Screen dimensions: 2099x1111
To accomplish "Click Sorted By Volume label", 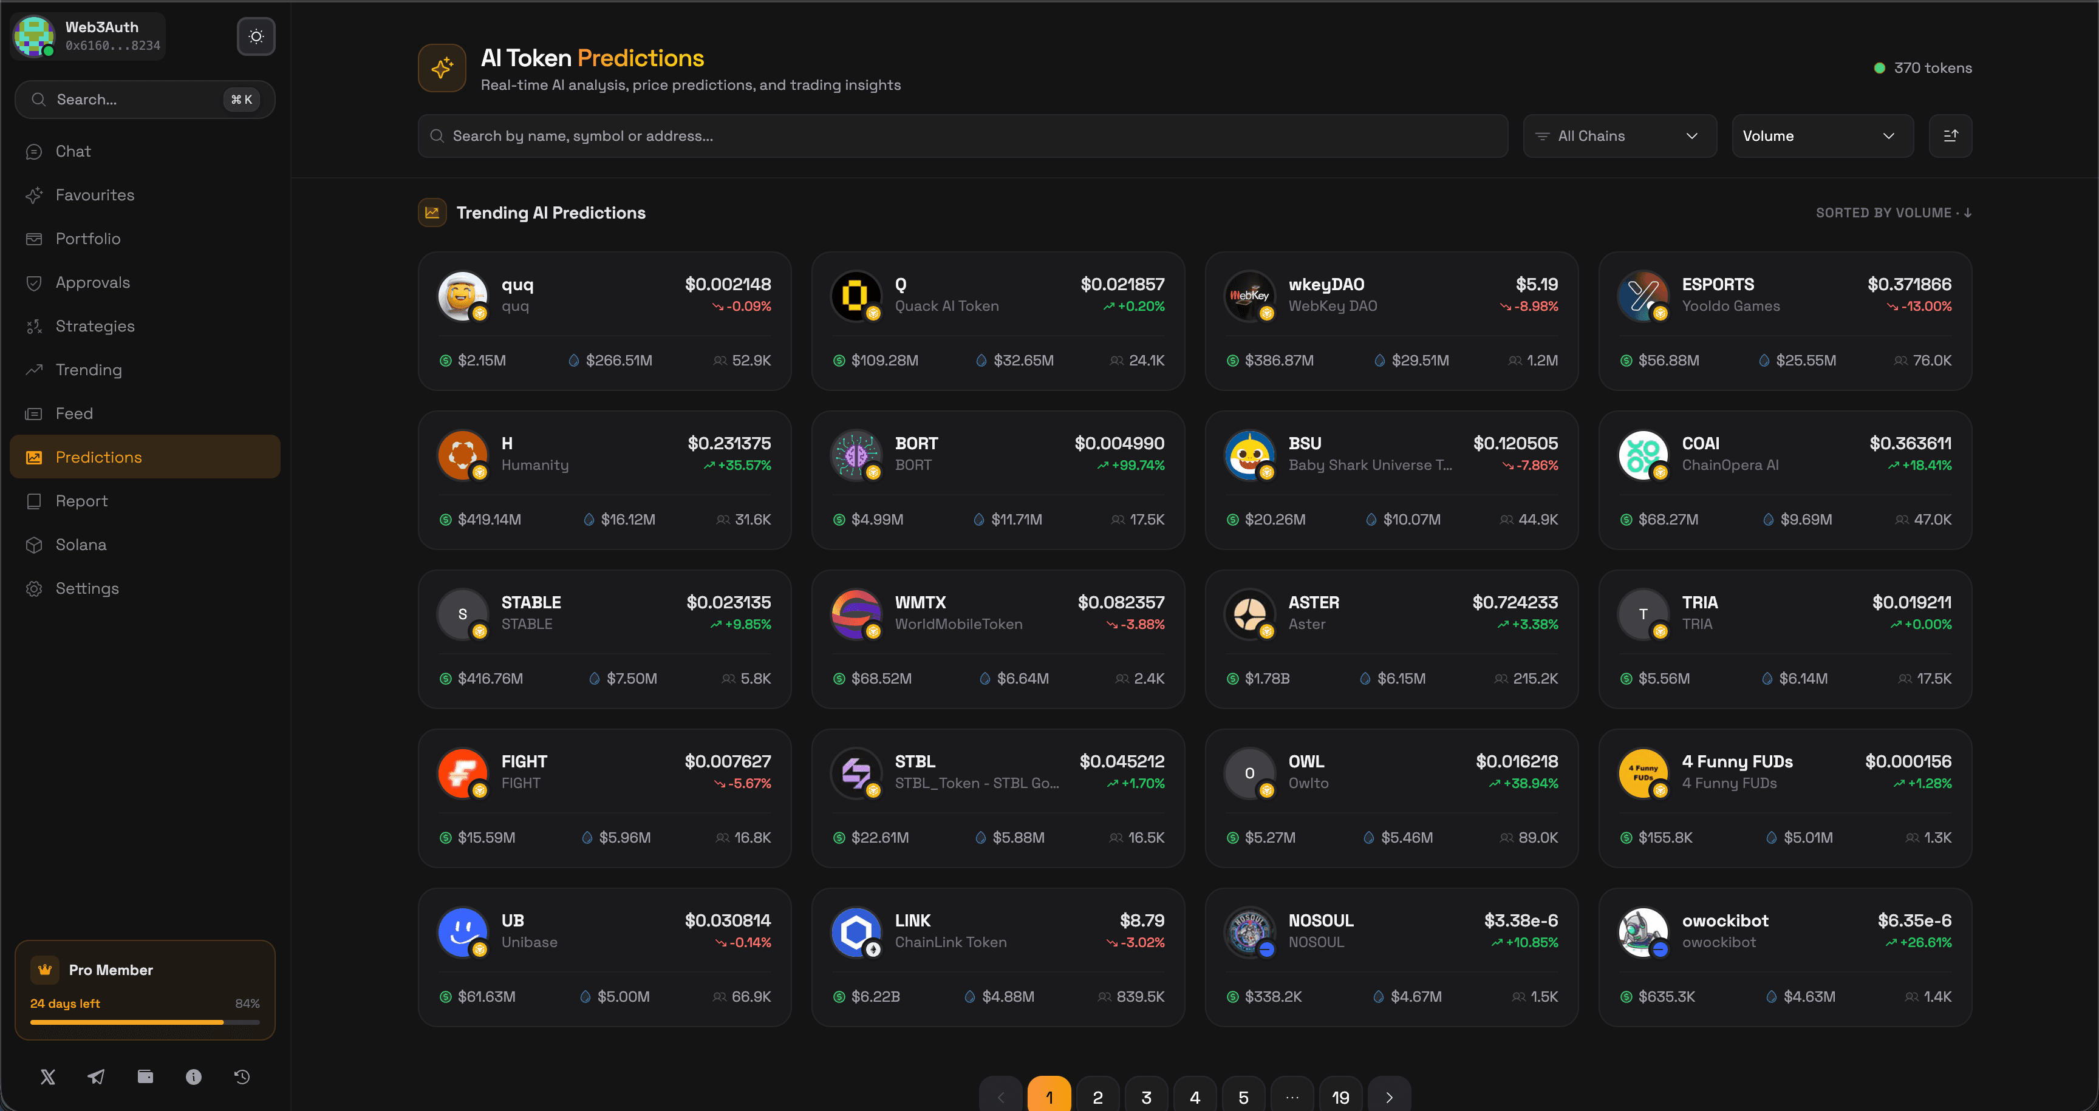I will click(x=1894, y=212).
